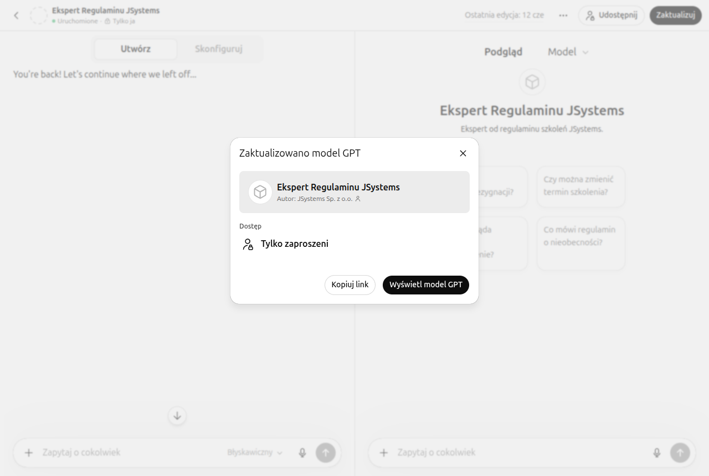Click Ostatnia edycja: 12 cze text
Viewport: 709px width, 476px height.
point(505,15)
